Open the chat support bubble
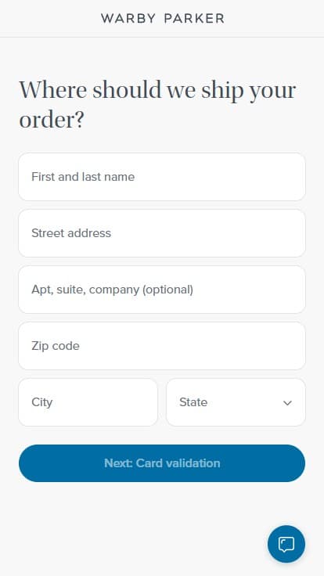This screenshot has width=324, height=576. pos(286,544)
